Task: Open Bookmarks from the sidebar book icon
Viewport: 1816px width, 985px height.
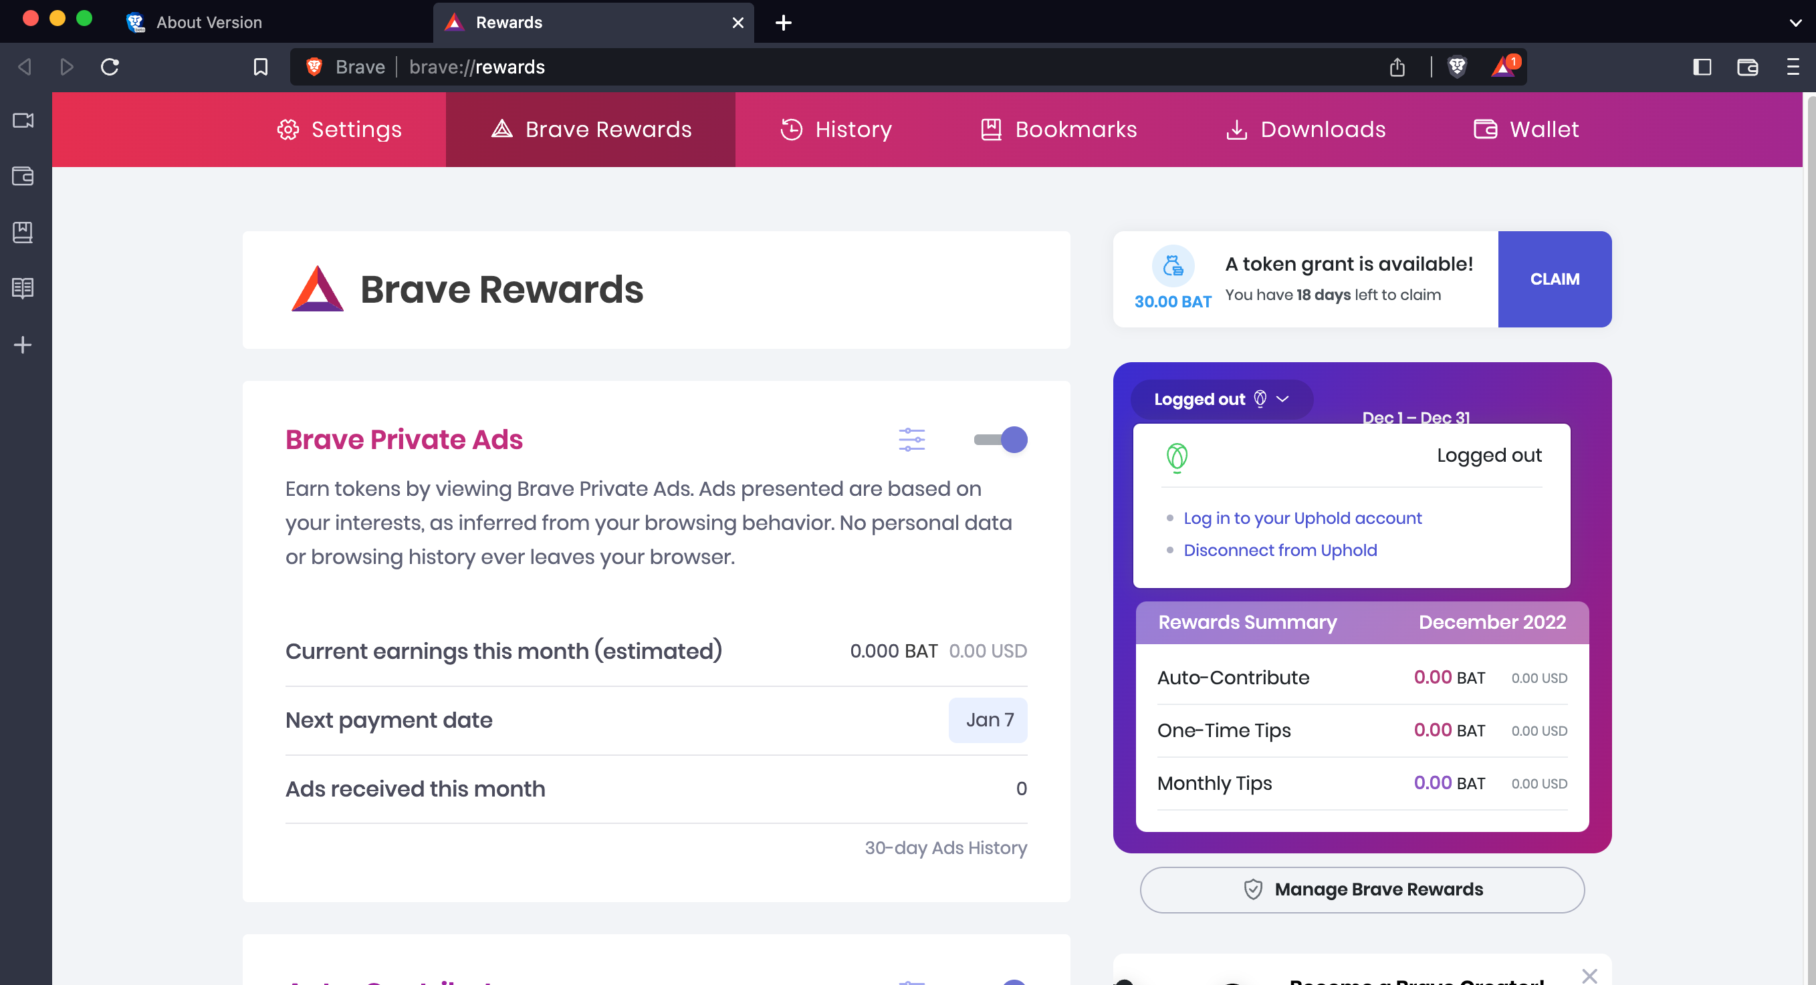Action: click(x=23, y=233)
